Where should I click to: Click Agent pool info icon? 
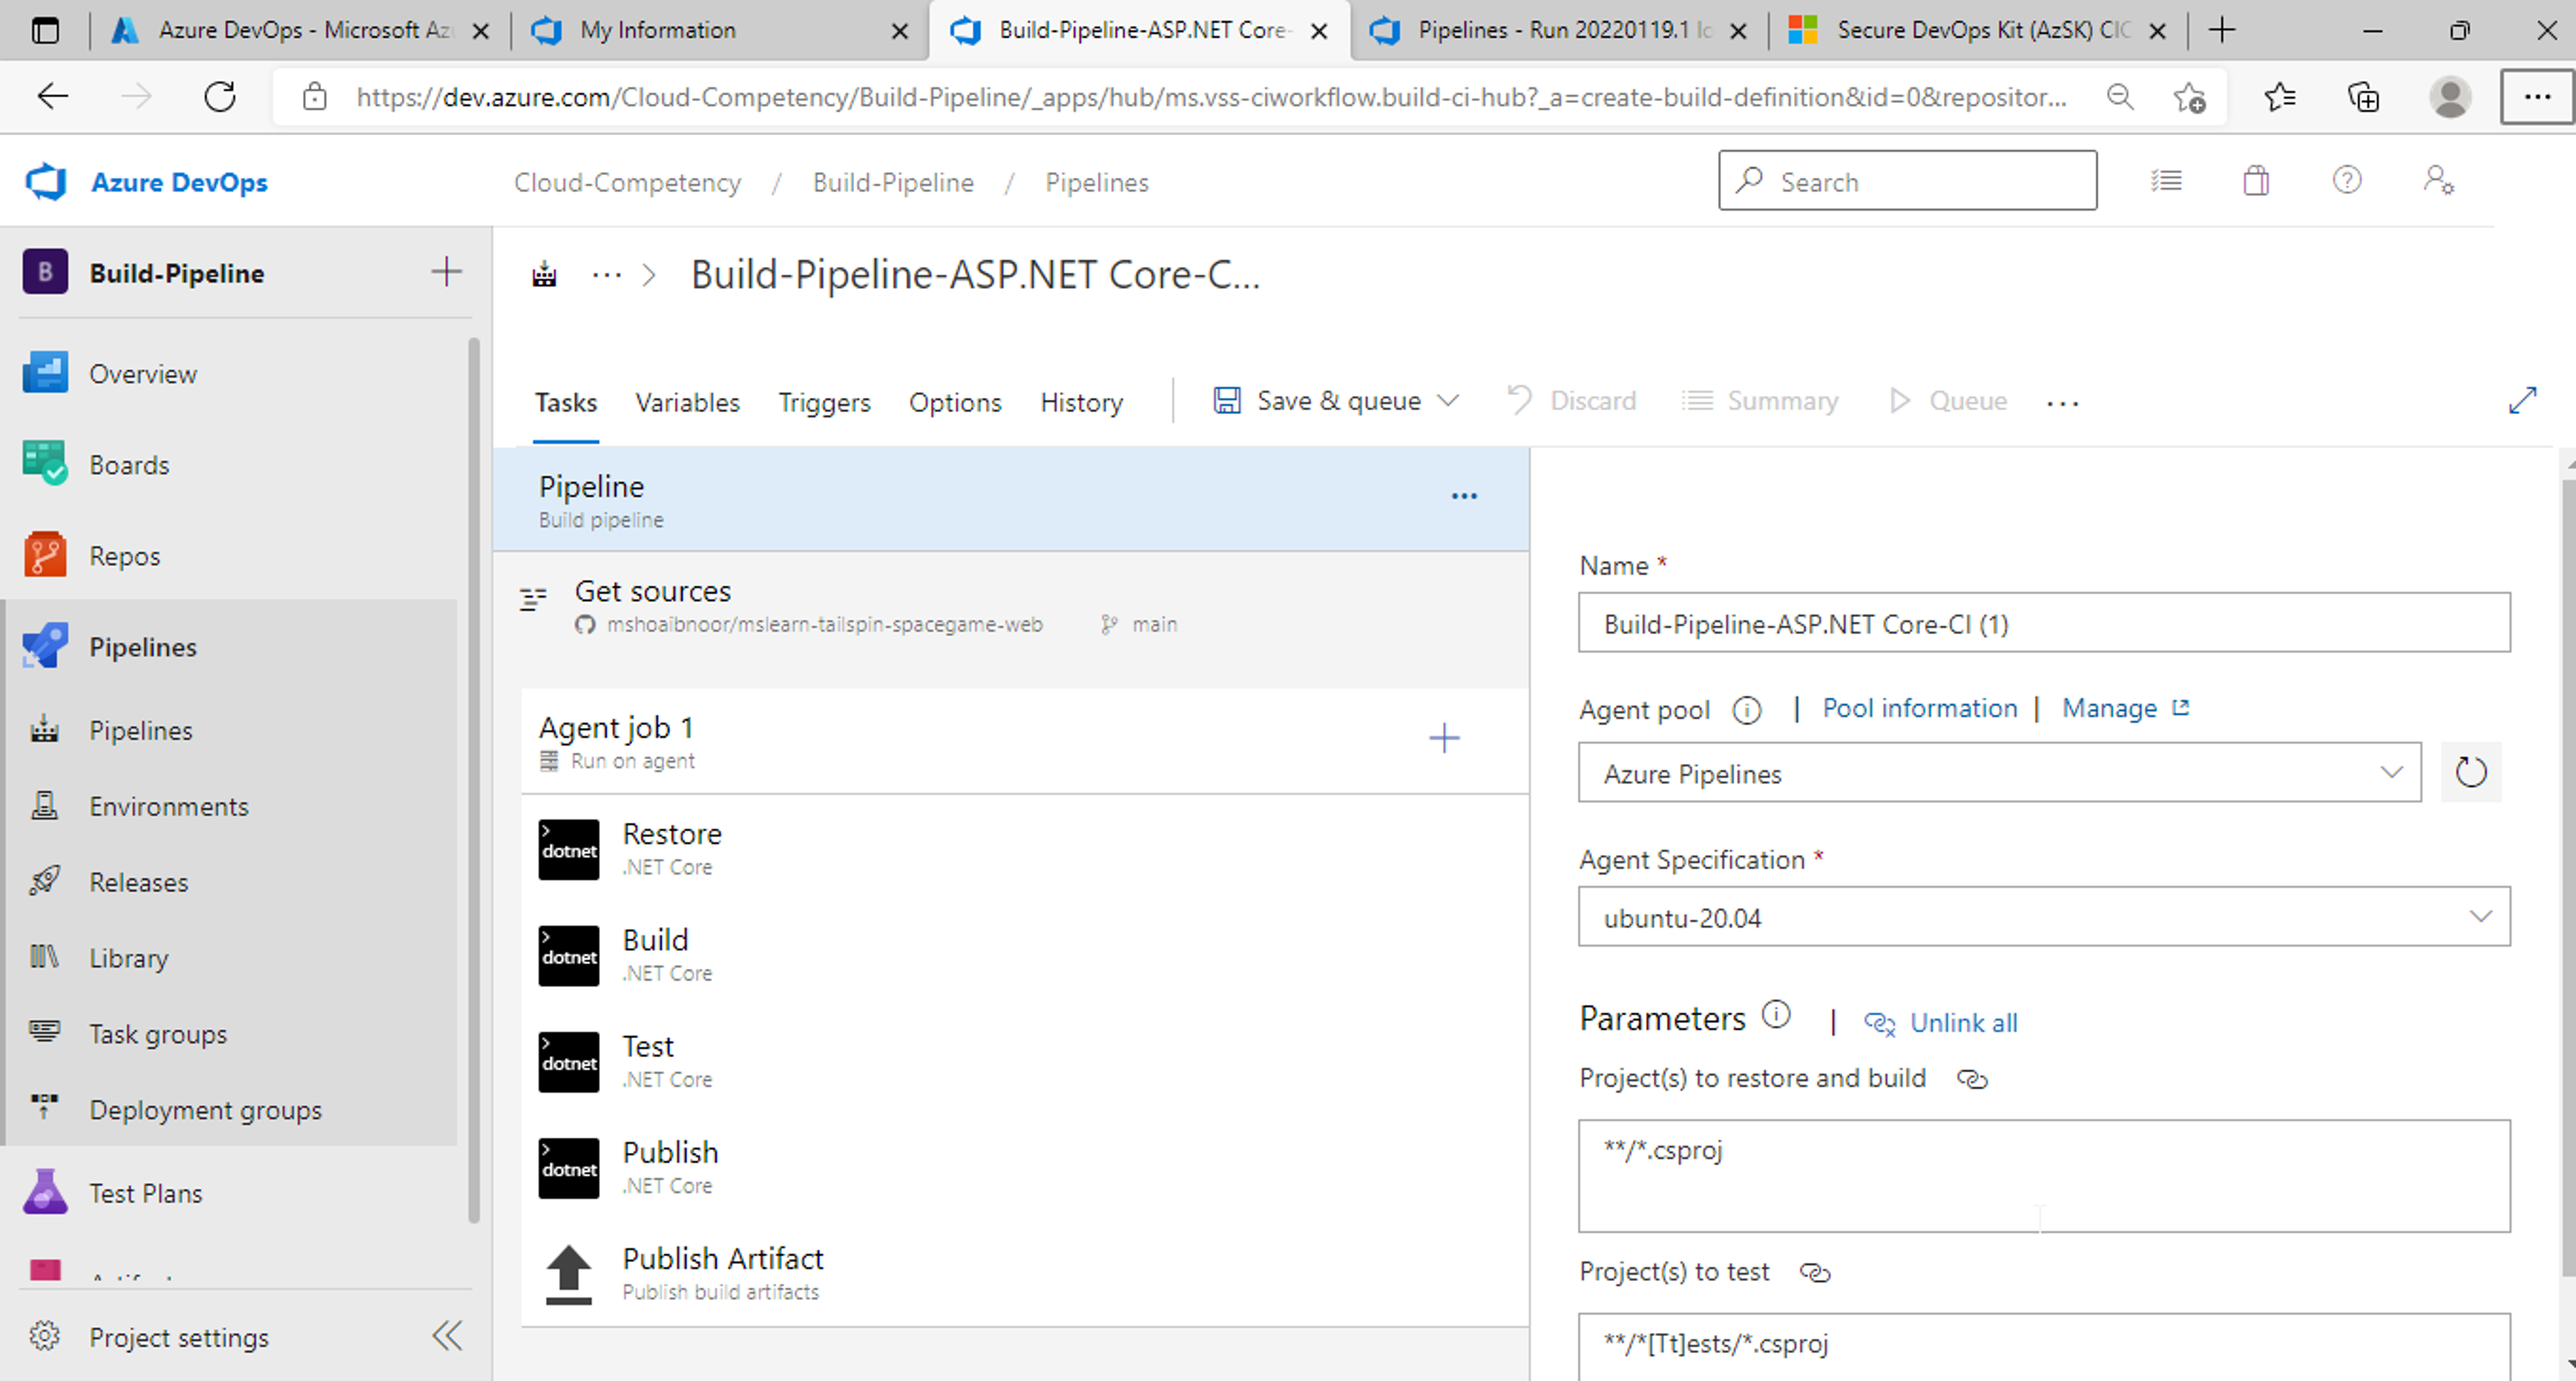pos(1746,710)
